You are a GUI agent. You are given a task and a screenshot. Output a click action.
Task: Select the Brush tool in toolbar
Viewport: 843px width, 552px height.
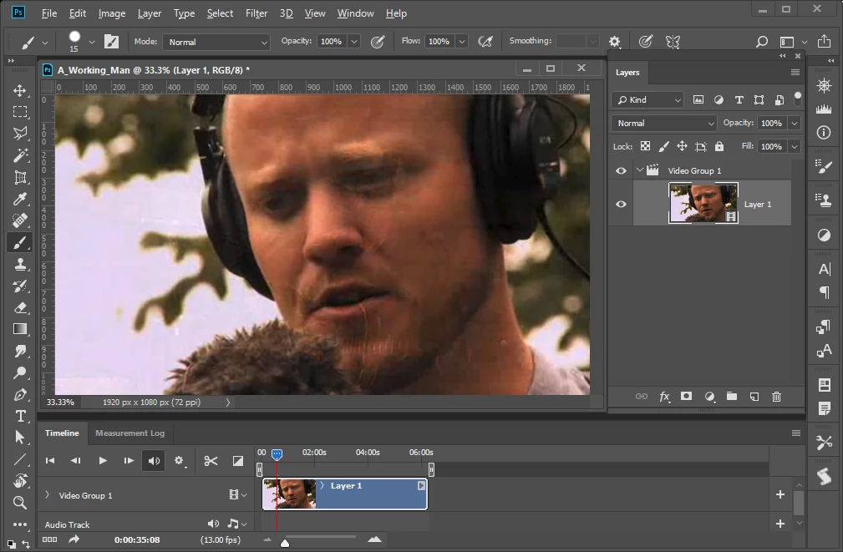(x=20, y=242)
